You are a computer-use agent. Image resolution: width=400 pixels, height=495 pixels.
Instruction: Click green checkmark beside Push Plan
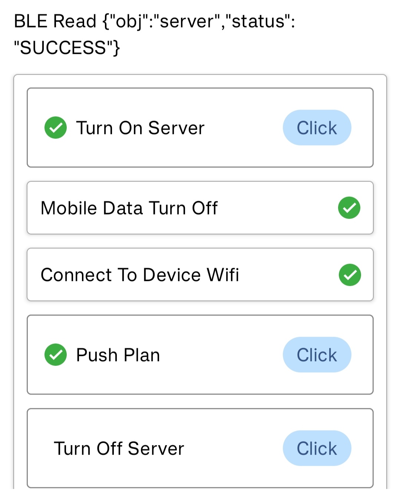click(56, 355)
